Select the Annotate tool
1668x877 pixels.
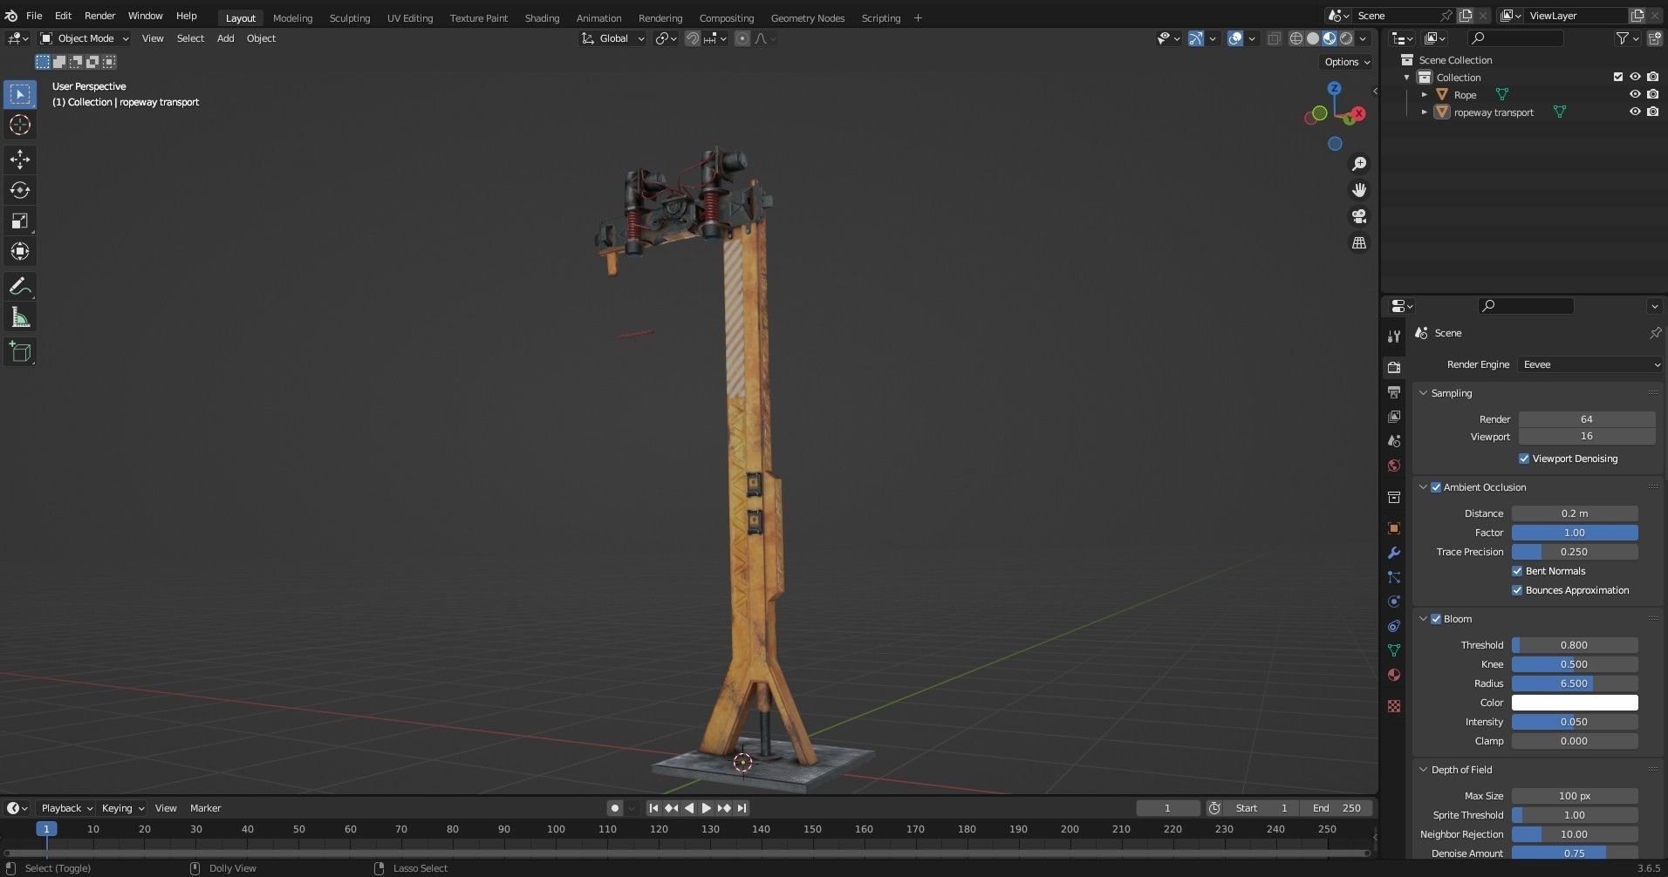[20, 287]
